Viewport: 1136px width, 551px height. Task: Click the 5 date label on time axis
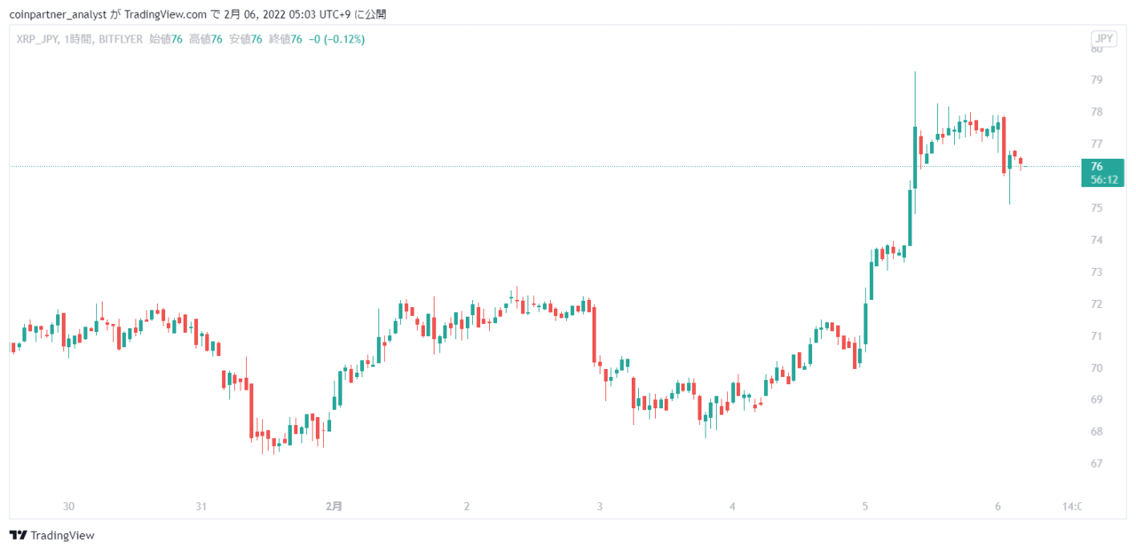pyautogui.click(x=864, y=507)
